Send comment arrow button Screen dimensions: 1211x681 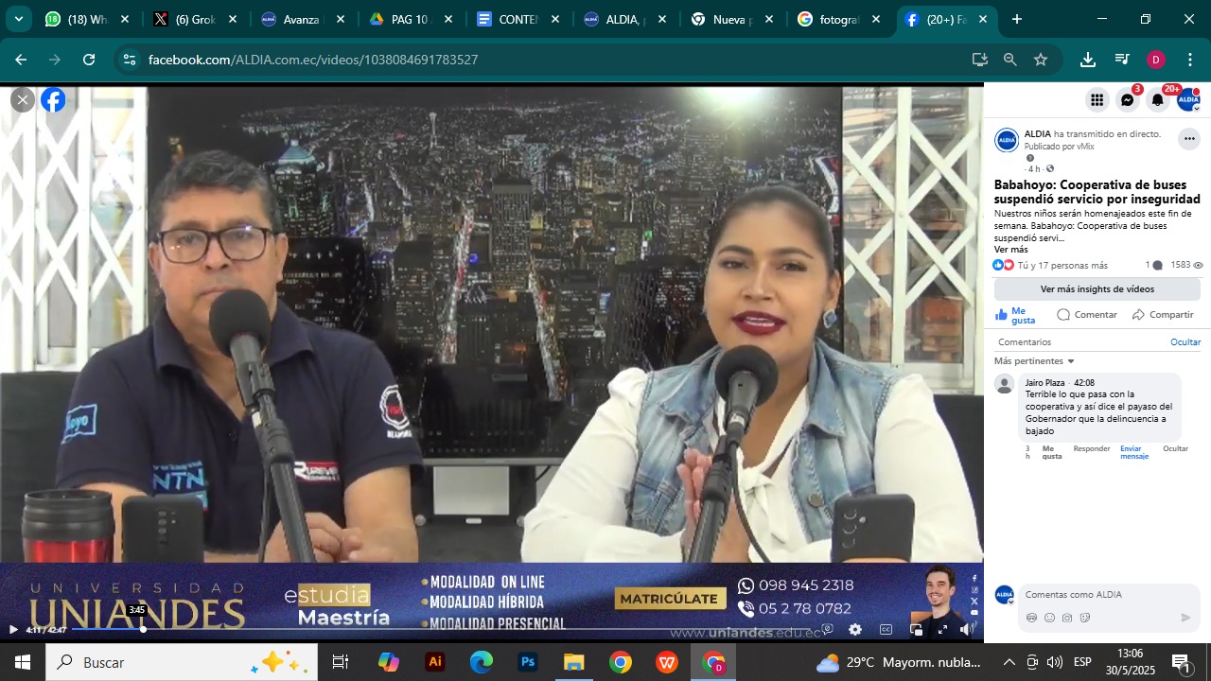coord(1185,618)
